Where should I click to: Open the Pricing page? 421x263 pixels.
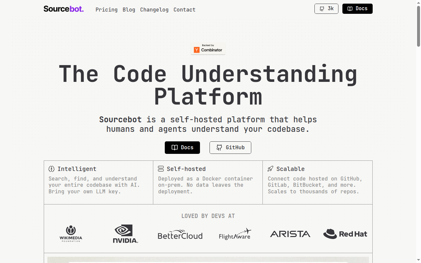[x=107, y=10]
